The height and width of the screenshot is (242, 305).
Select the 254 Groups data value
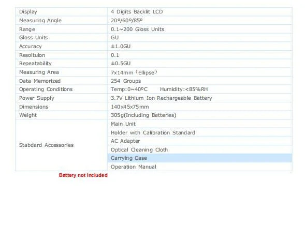126,81
